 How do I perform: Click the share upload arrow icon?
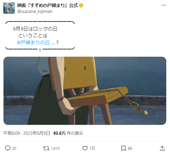(x=162, y=148)
